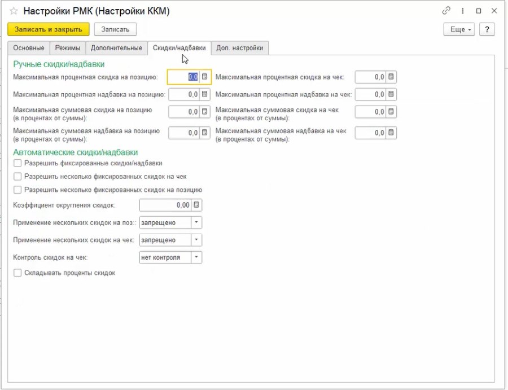Open calculator for discount rounding coefficient
Viewport: 508px width, 390px height.
pos(196,205)
